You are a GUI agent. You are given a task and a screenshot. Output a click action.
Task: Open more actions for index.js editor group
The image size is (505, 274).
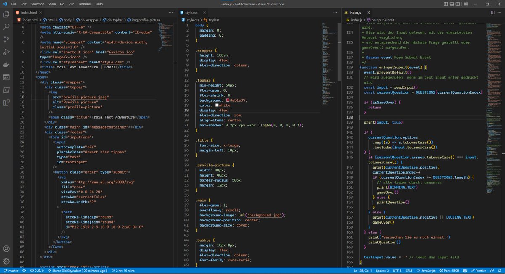point(500,13)
